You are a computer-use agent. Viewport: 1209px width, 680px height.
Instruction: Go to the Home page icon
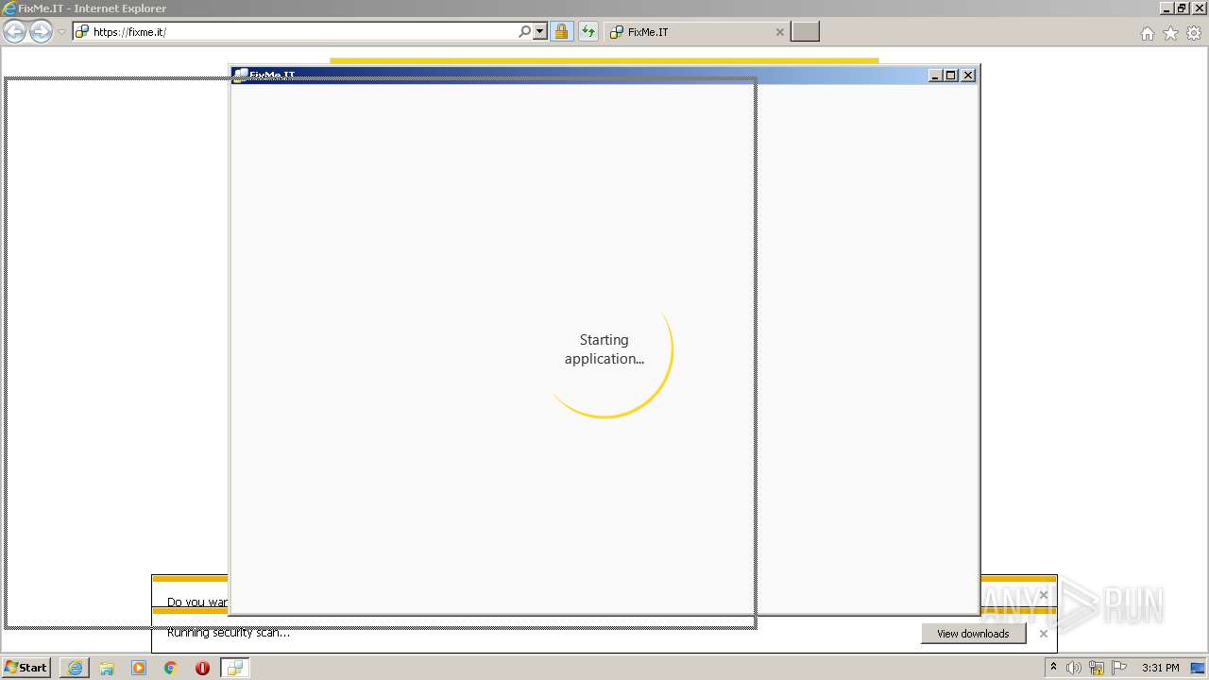point(1147,33)
